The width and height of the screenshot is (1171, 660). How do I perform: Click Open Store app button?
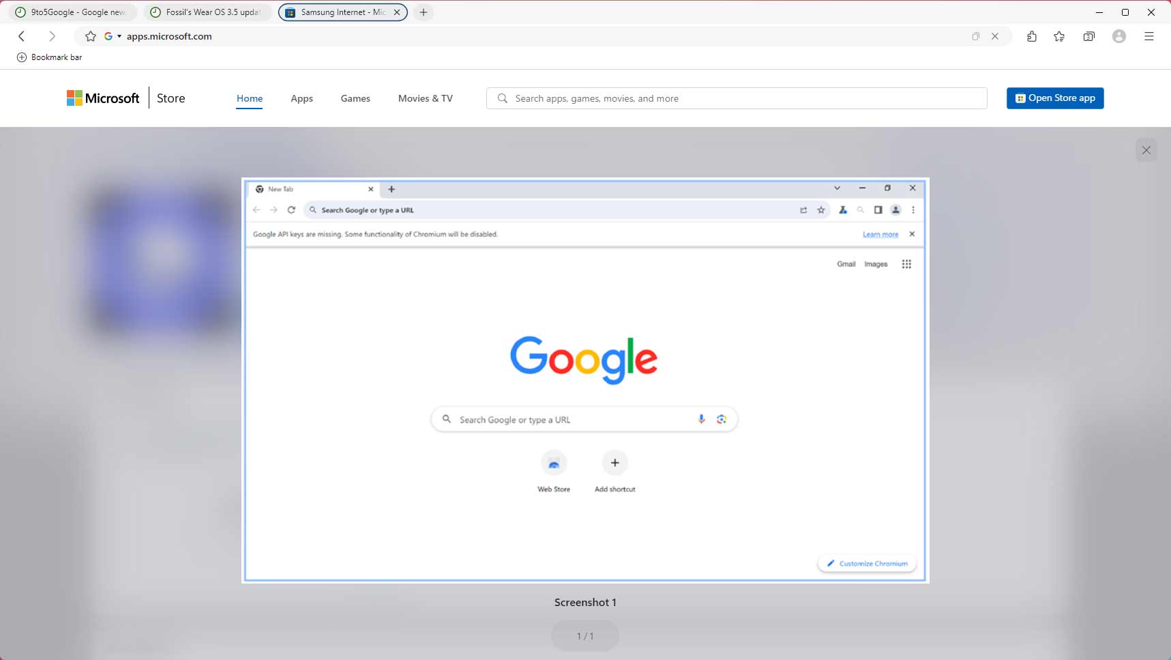pyautogui.click(x=1055, y=98)
